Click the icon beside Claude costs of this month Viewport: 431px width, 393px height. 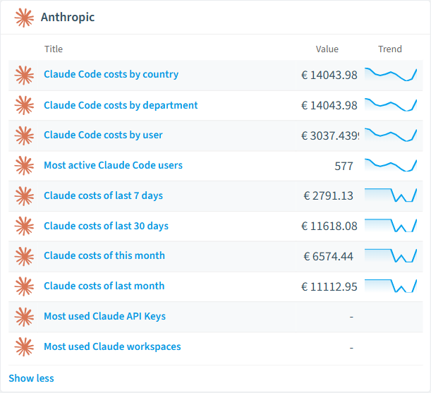24,256
